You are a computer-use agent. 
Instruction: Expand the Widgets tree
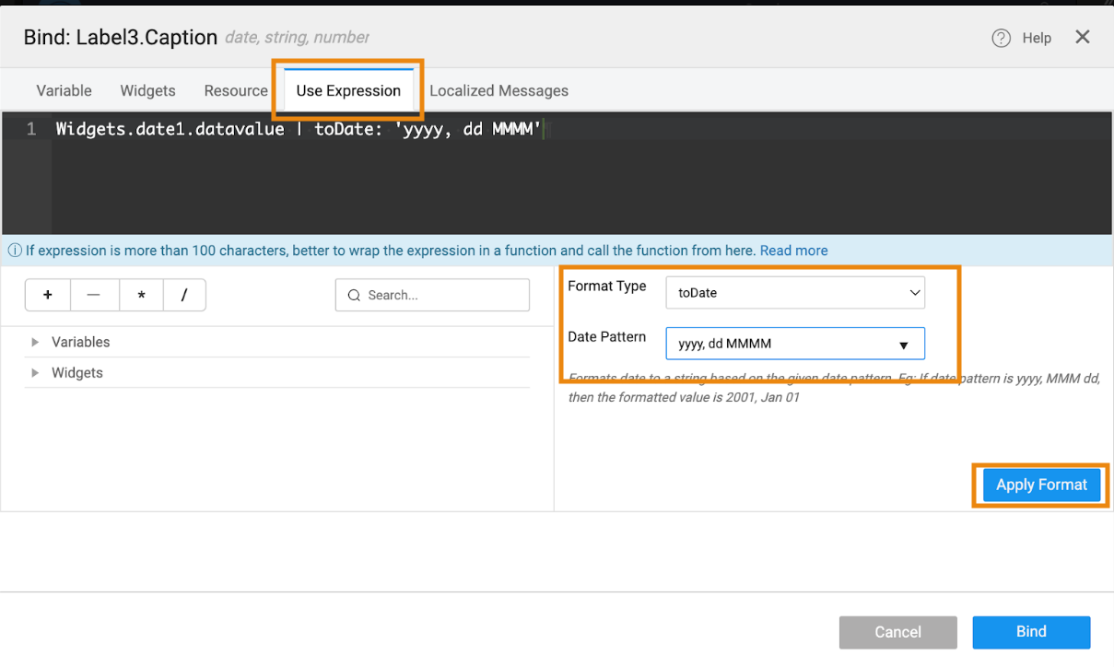[x=35, y=372]
